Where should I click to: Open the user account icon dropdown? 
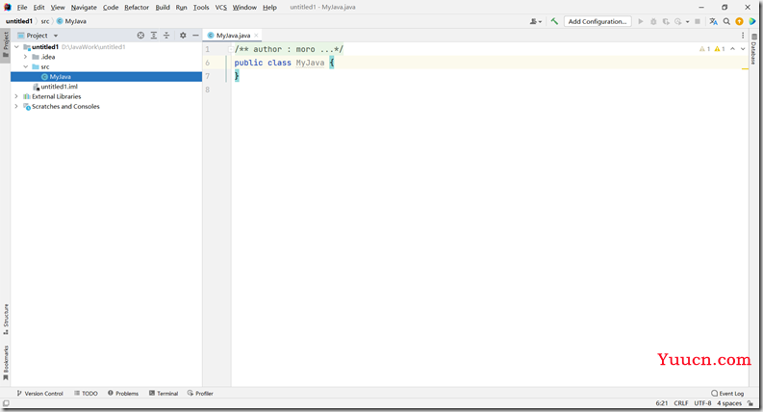pos(535,21)
